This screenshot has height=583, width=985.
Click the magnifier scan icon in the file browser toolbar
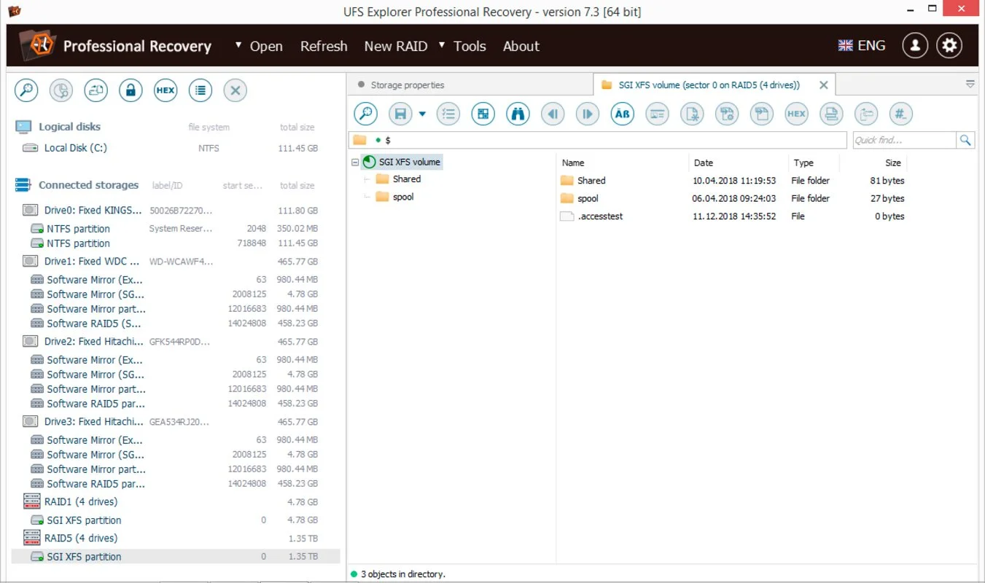366,114
